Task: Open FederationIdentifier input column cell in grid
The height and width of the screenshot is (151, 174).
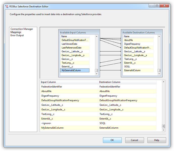Action: [x=69, y=87]
